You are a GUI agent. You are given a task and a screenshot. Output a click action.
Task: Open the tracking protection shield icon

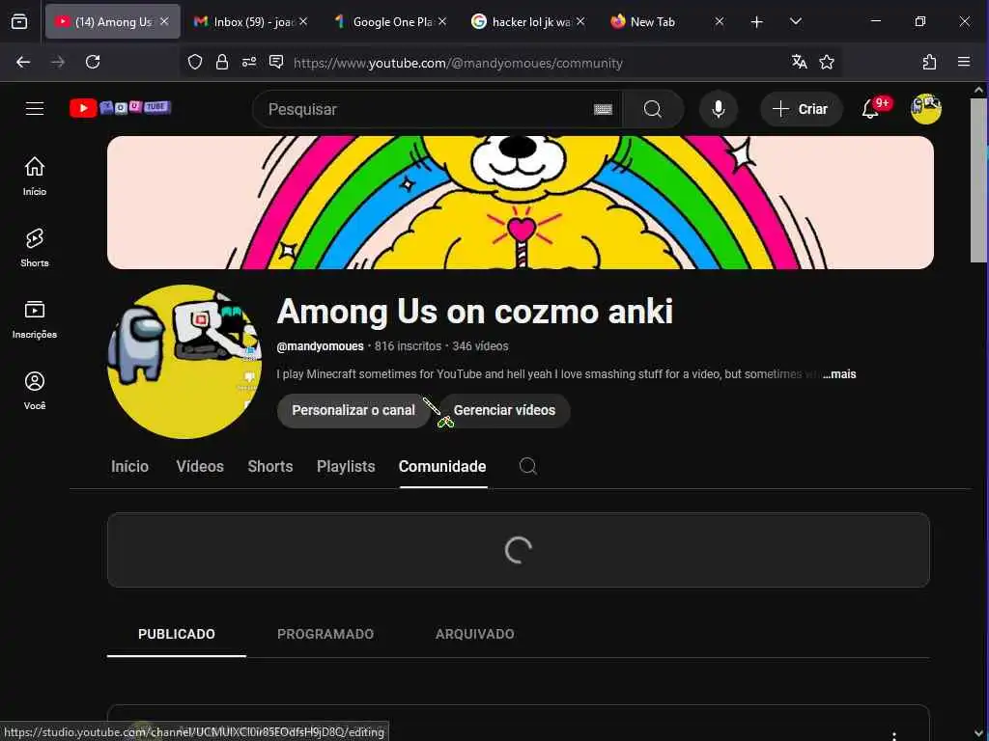195,62
